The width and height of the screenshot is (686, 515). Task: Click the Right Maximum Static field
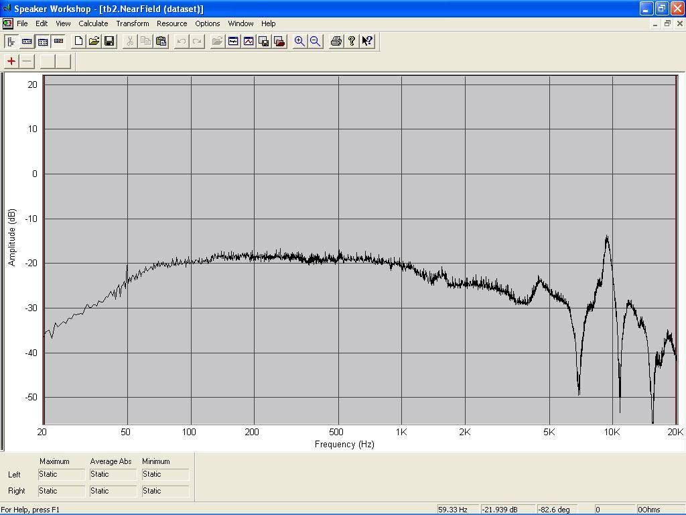(x=62, y=491)
